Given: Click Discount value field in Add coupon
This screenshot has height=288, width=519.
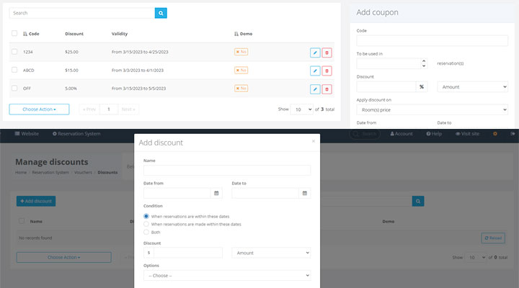Looking at the screenshot, I should pos(386,86).
